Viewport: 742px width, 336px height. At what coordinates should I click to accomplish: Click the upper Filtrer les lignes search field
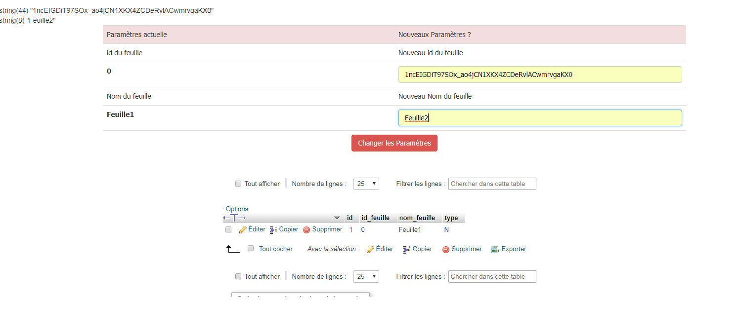click(x=492, y=184)
